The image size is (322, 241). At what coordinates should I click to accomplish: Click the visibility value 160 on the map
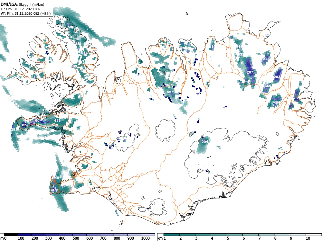pyautogui.click(x=36, y=121)
